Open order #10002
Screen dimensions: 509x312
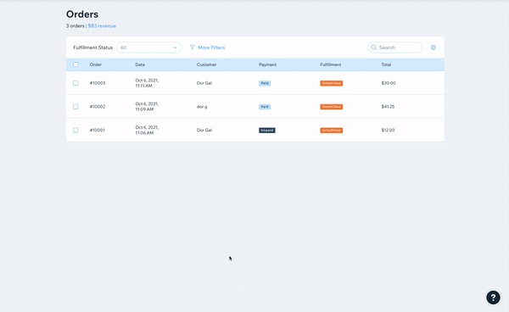pos(98,106)
